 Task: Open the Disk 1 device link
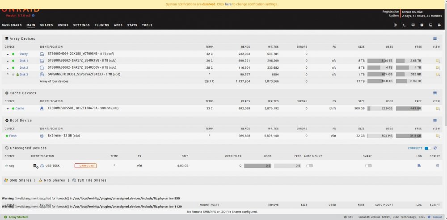[24, 61]
